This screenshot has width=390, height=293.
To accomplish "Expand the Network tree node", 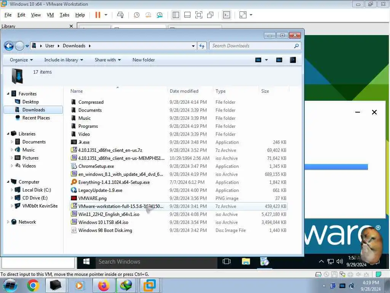I will pos(8,222).
